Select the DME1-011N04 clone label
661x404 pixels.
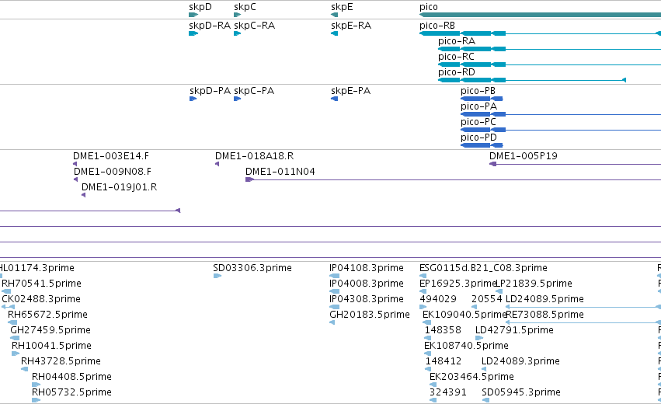click(280, 172)
